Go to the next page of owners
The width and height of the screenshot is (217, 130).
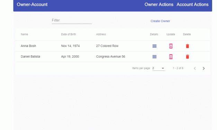(204, 68)
